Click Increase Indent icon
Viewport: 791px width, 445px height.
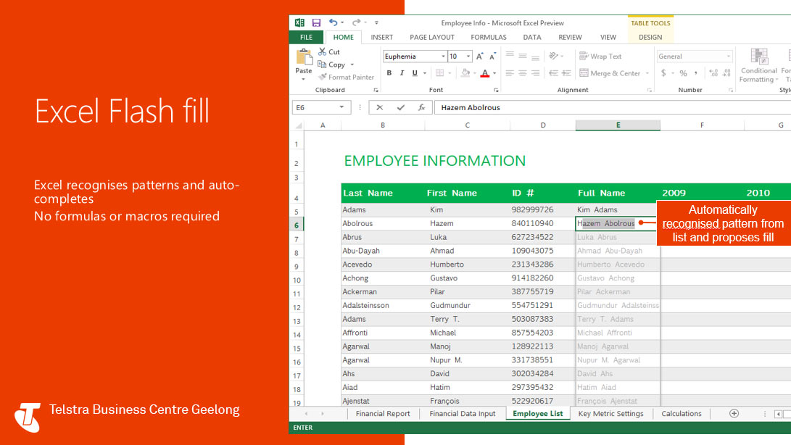[566, 73]
